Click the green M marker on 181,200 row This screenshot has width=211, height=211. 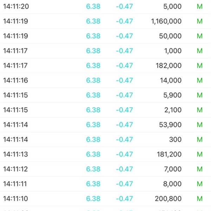click(x=200, y=154)
